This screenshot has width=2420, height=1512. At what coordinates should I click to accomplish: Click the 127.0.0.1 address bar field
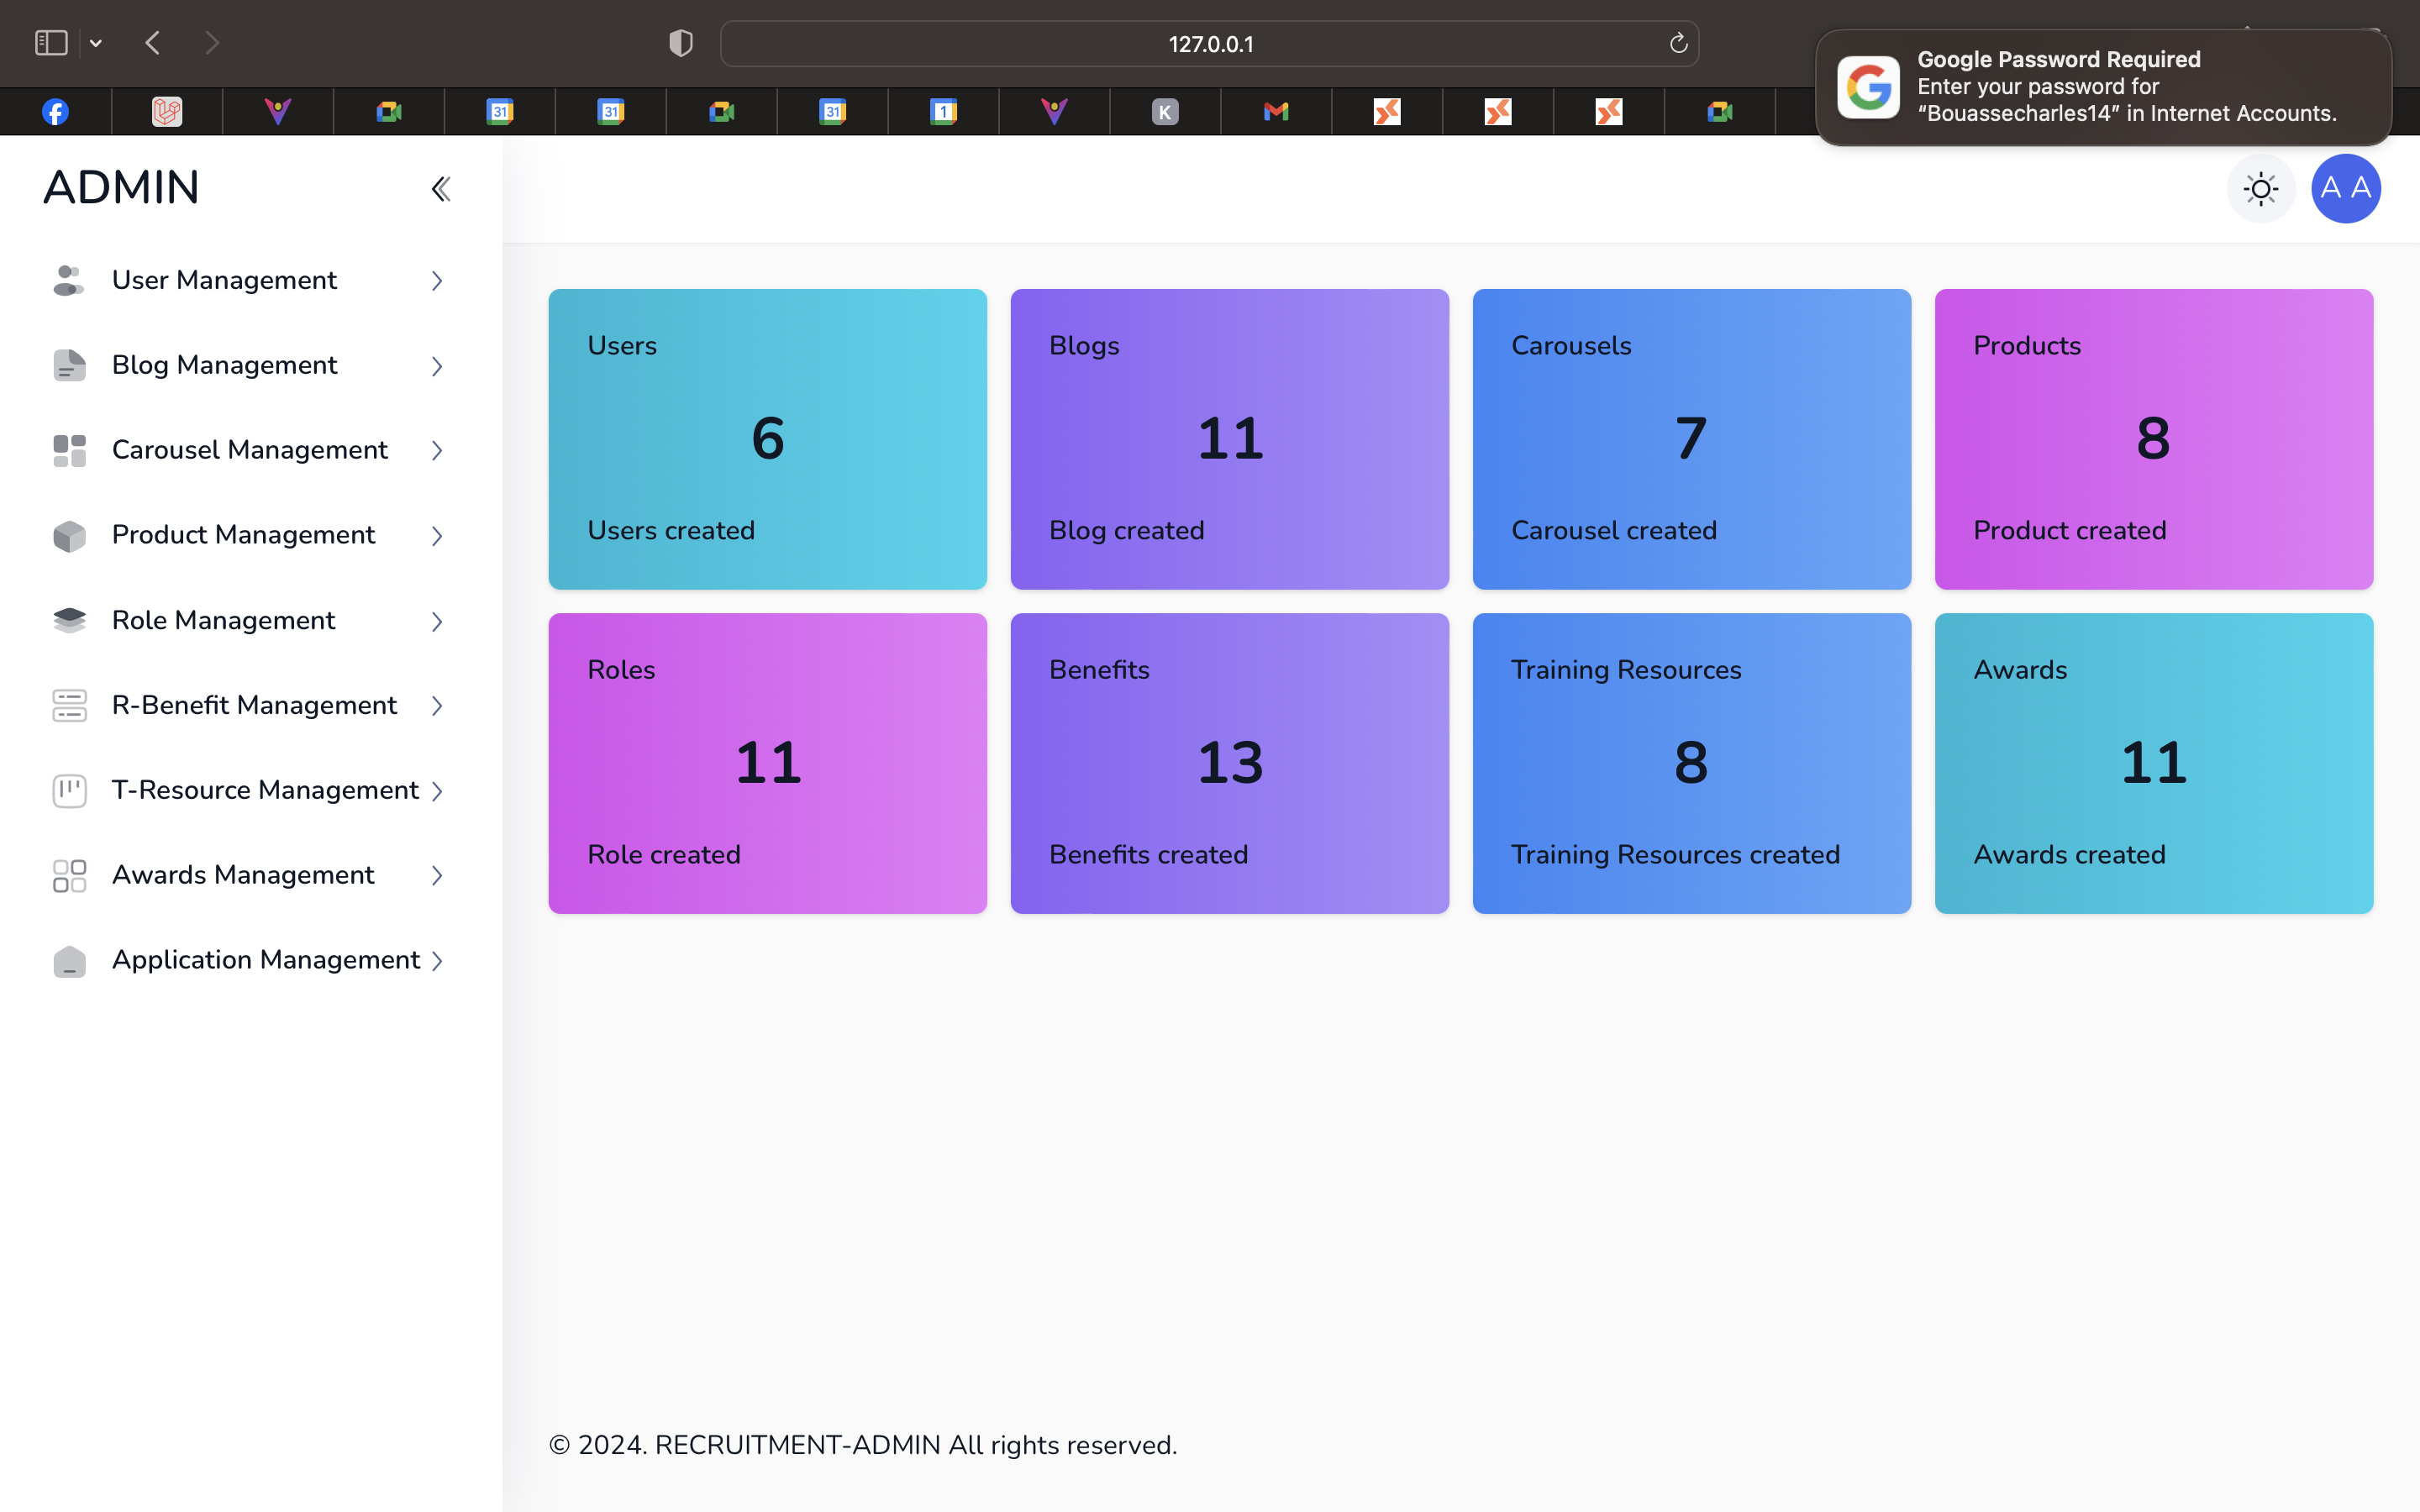(x=1209, y=44)
